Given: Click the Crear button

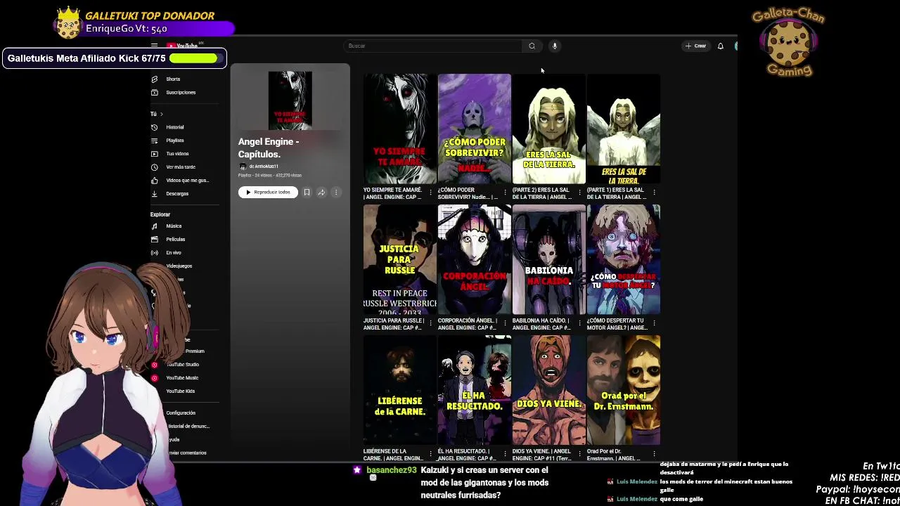Looking at the screenshot, I should [696, 46].
